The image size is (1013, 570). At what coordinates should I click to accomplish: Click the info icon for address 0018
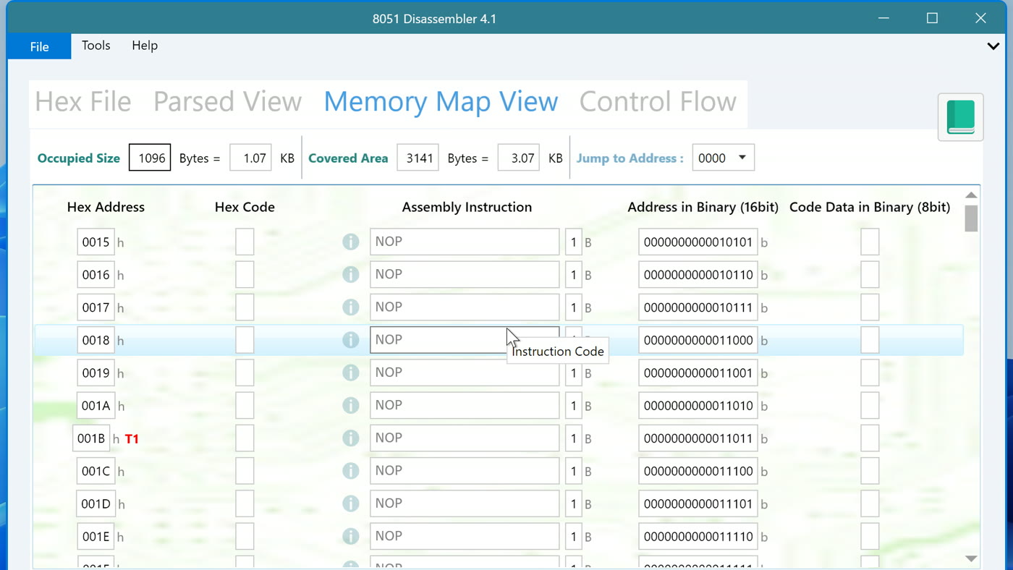(351, 340)
